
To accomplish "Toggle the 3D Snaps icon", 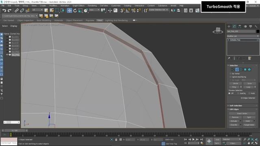I will 122,11.
